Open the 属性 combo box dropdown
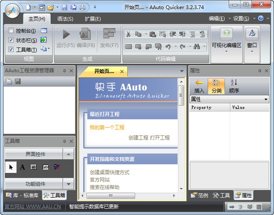The width and height of the screenshot is (274, 215). 266,99
